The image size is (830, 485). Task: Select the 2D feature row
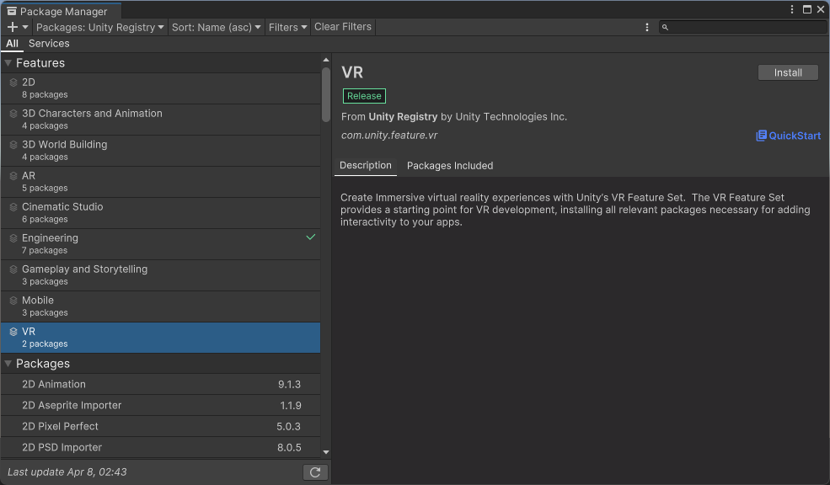[160, 88]
